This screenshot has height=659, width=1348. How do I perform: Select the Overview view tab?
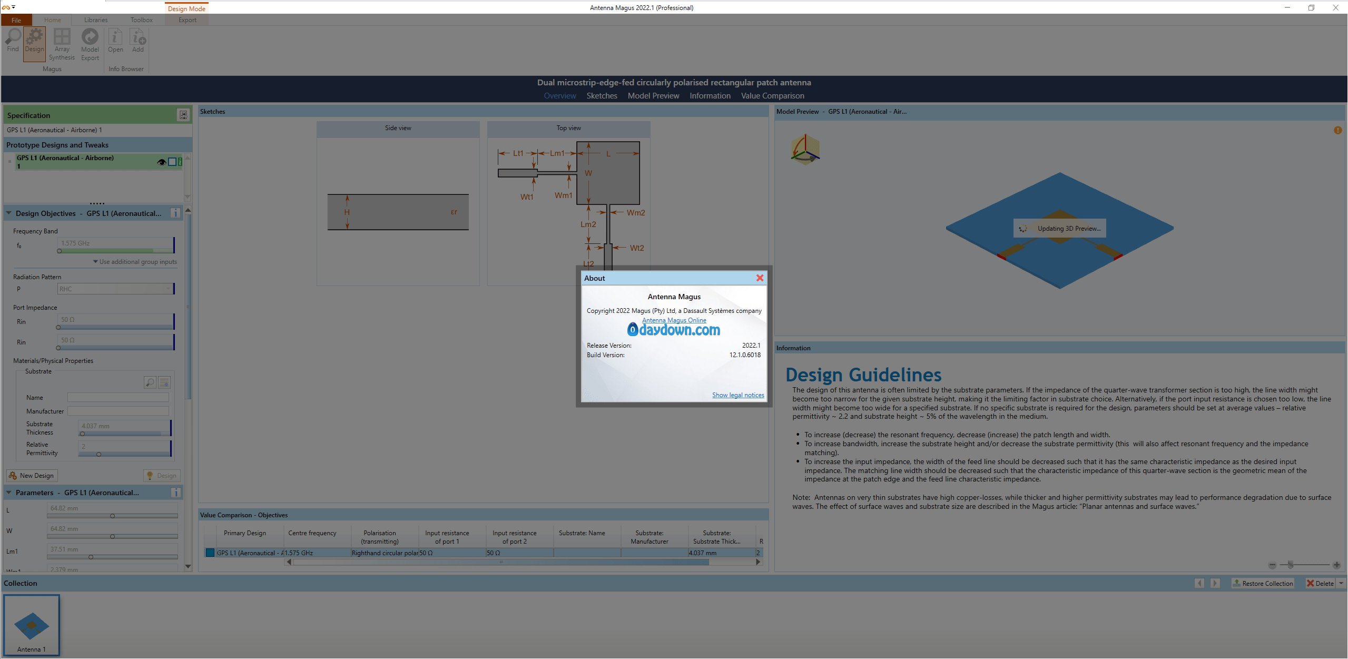pyautogui.click(x=560, y=96)
